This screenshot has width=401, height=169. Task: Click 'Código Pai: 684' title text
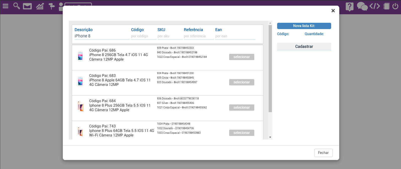click(x=103, y=101)
